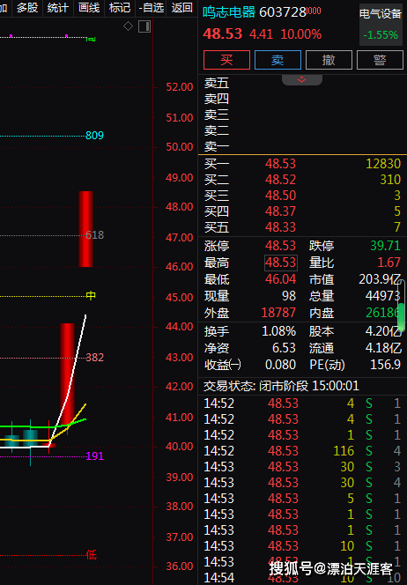This screenshot has width=407, height=585.
Task: Click the 买二 price 48.52
Action: click(280, 180)
